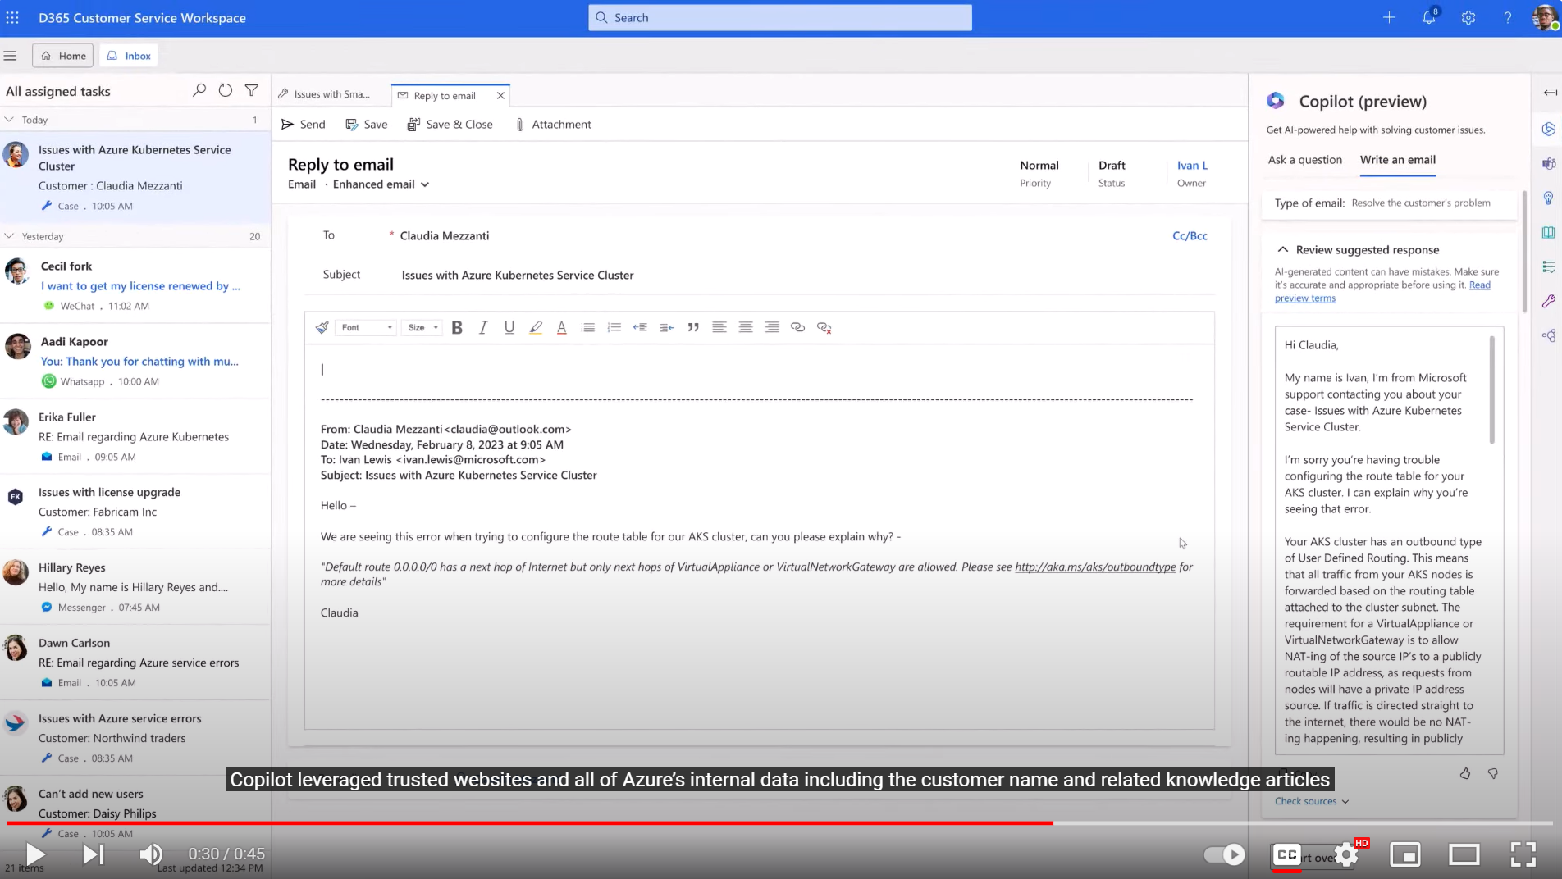This screenshot has width=1562, height=879.
Task: Expand the Enhanced email form selector
Action: [x=425, y=184]
